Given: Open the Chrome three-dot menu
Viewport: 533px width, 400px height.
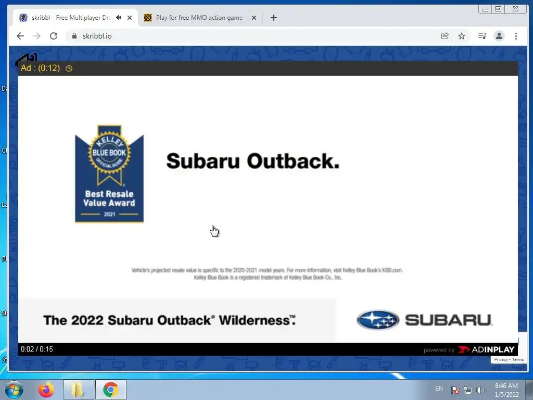Looking at the screenshot, I should pyautogui.click(x=516, y=36).
